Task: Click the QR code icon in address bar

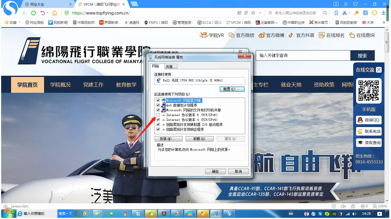Action: [239, 13]
